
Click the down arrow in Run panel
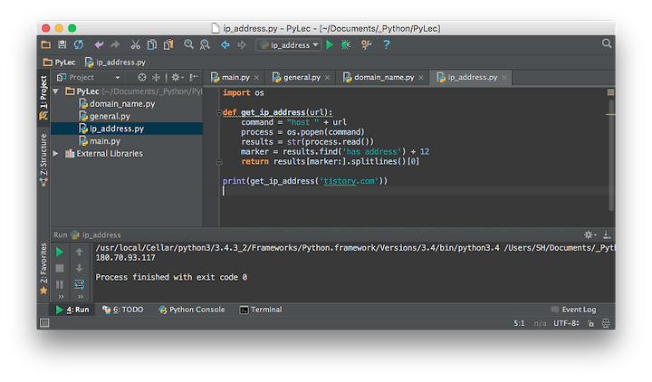pyautogui.click(x=79, y=269)
